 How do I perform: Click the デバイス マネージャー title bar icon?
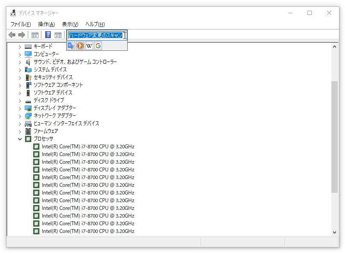(13, 13)
